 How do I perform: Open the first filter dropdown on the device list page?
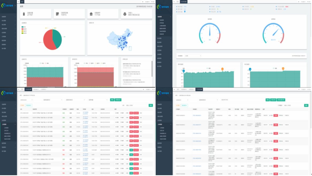[26, 100]
